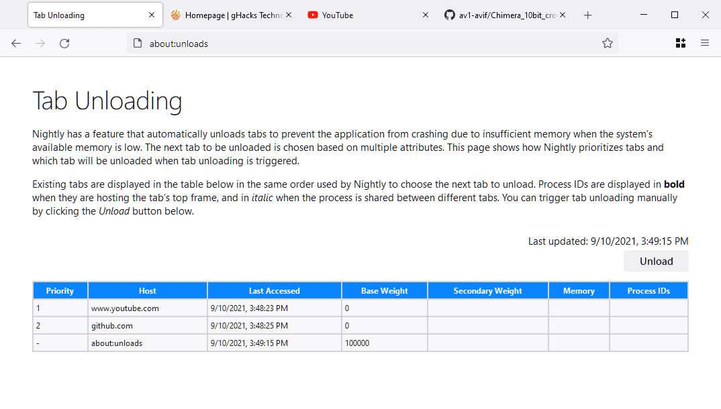Open the hamburger application menu
Image resolution: width=721 pixels, height=409 pixels.
[705, 44]
